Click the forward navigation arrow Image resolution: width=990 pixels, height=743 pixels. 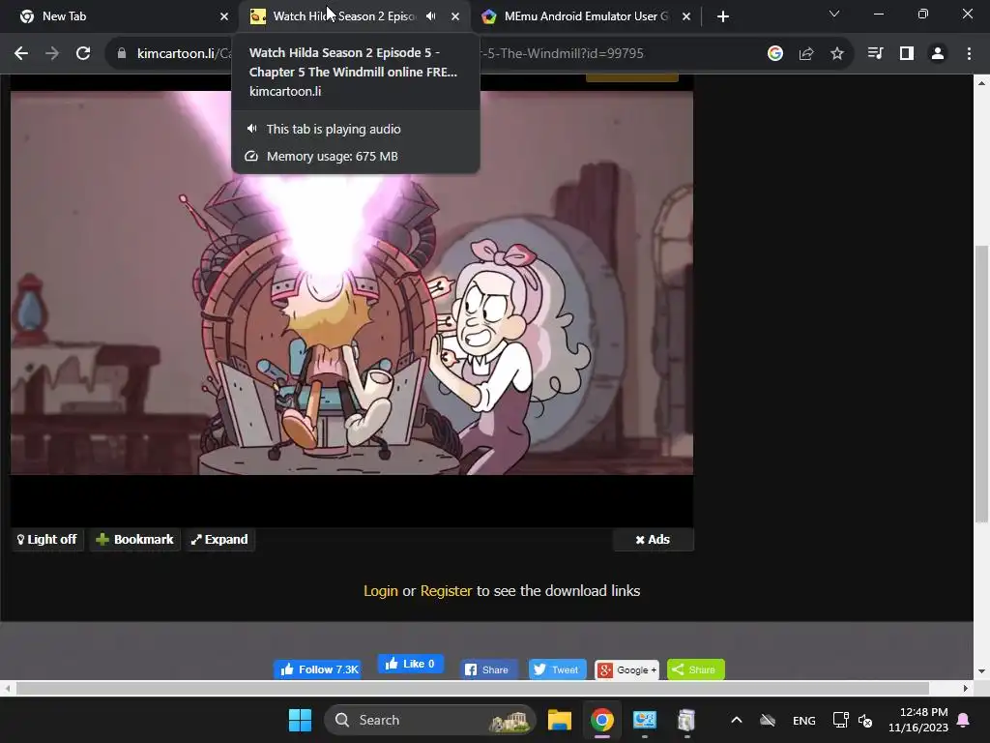point(52,54)
